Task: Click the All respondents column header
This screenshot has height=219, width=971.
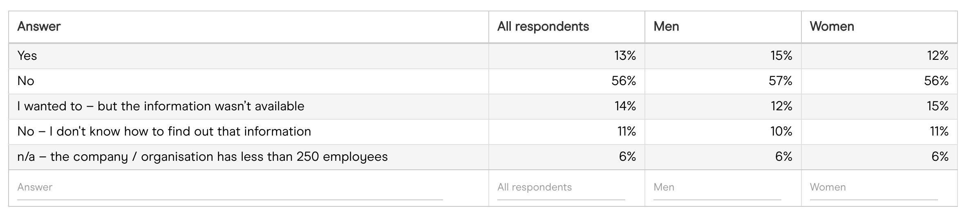Action: (543, 27)
